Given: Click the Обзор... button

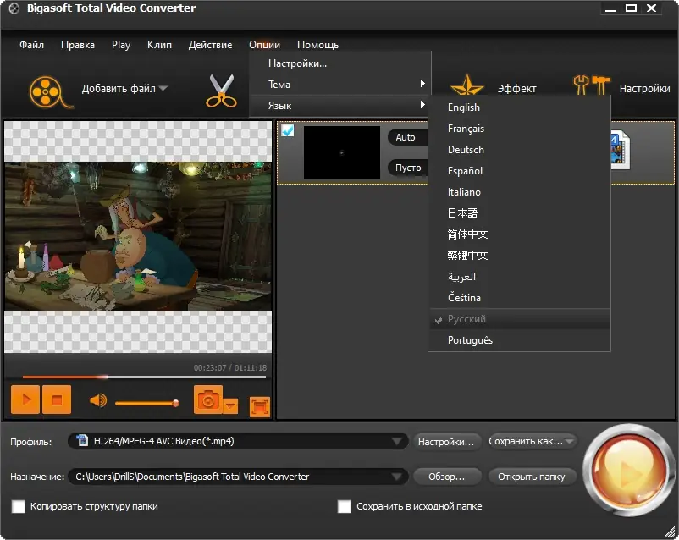Looking at the screenshot, I should tap(447, 477).
